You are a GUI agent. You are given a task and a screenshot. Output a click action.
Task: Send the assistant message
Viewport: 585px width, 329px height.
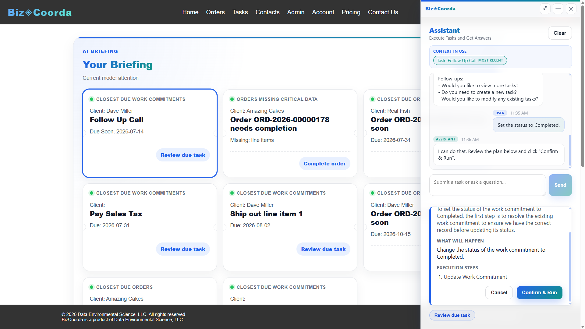[x=560, y=185]
